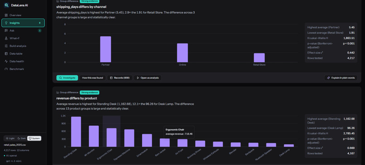Click the Investigate button
365x165 pixels.
click(67, 78)
